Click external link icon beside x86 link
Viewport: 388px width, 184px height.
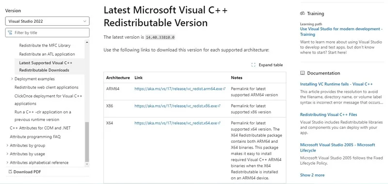pos(219,106)
